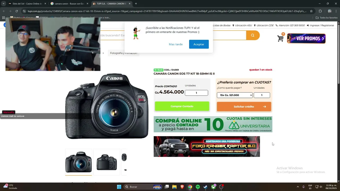Click the 'quedan 1 en stock' text
The width and height of the screenshot is (340, 191).
click(261, 70)
